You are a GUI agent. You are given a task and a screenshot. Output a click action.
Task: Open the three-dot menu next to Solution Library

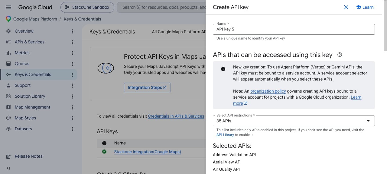(x=73, y=96)
